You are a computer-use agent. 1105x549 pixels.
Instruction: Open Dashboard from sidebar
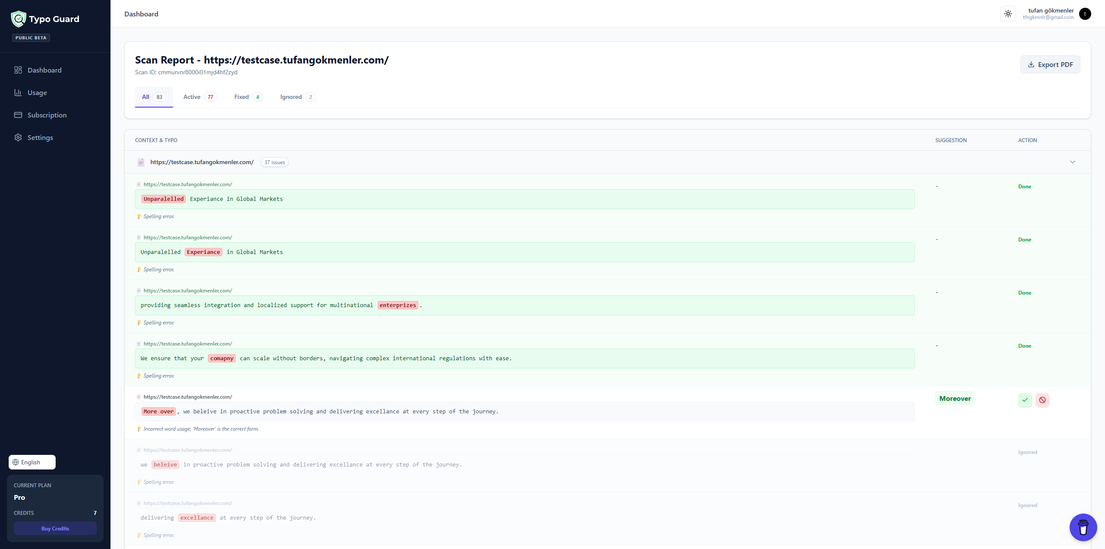(44, 70)
